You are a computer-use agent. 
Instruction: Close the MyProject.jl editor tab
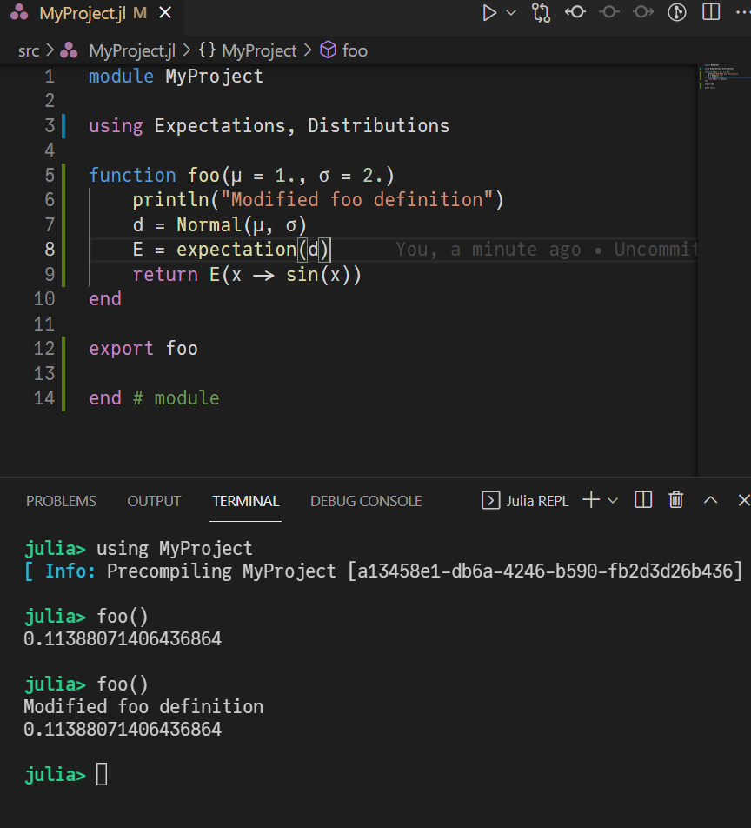(x=165, y=13)
